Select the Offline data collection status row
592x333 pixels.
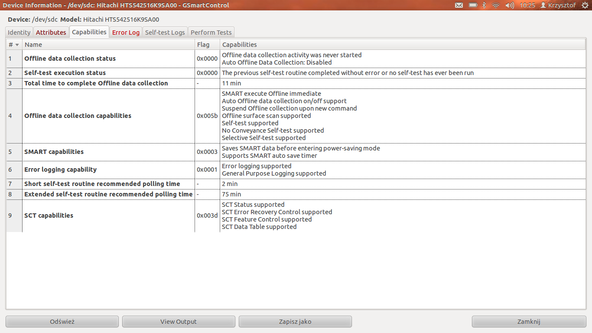coord(296,59)
